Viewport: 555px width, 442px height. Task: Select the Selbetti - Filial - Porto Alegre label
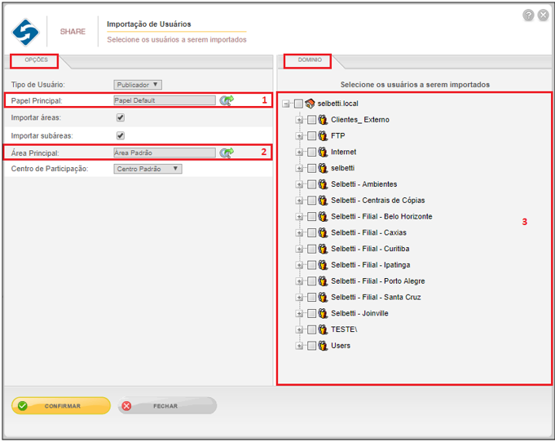pos(377,281)
